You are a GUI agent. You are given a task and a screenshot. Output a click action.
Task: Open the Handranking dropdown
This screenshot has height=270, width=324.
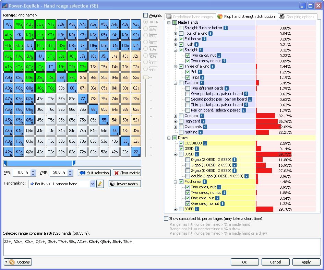(x=93, y=184)
